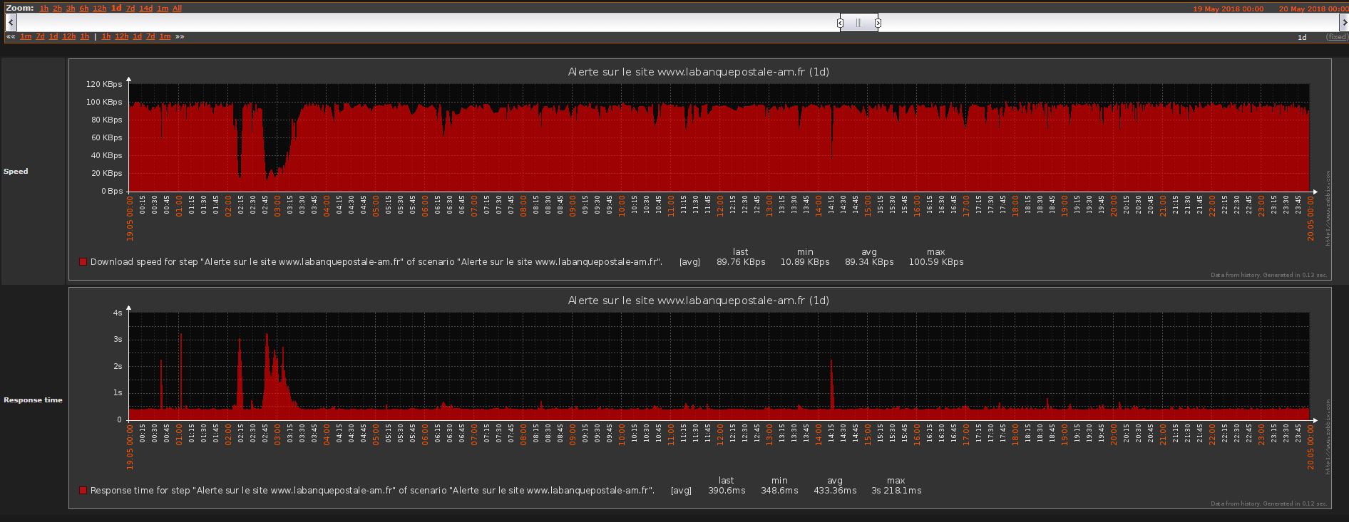
Task: Move period forward by 12h
Action: click(122, 36)
